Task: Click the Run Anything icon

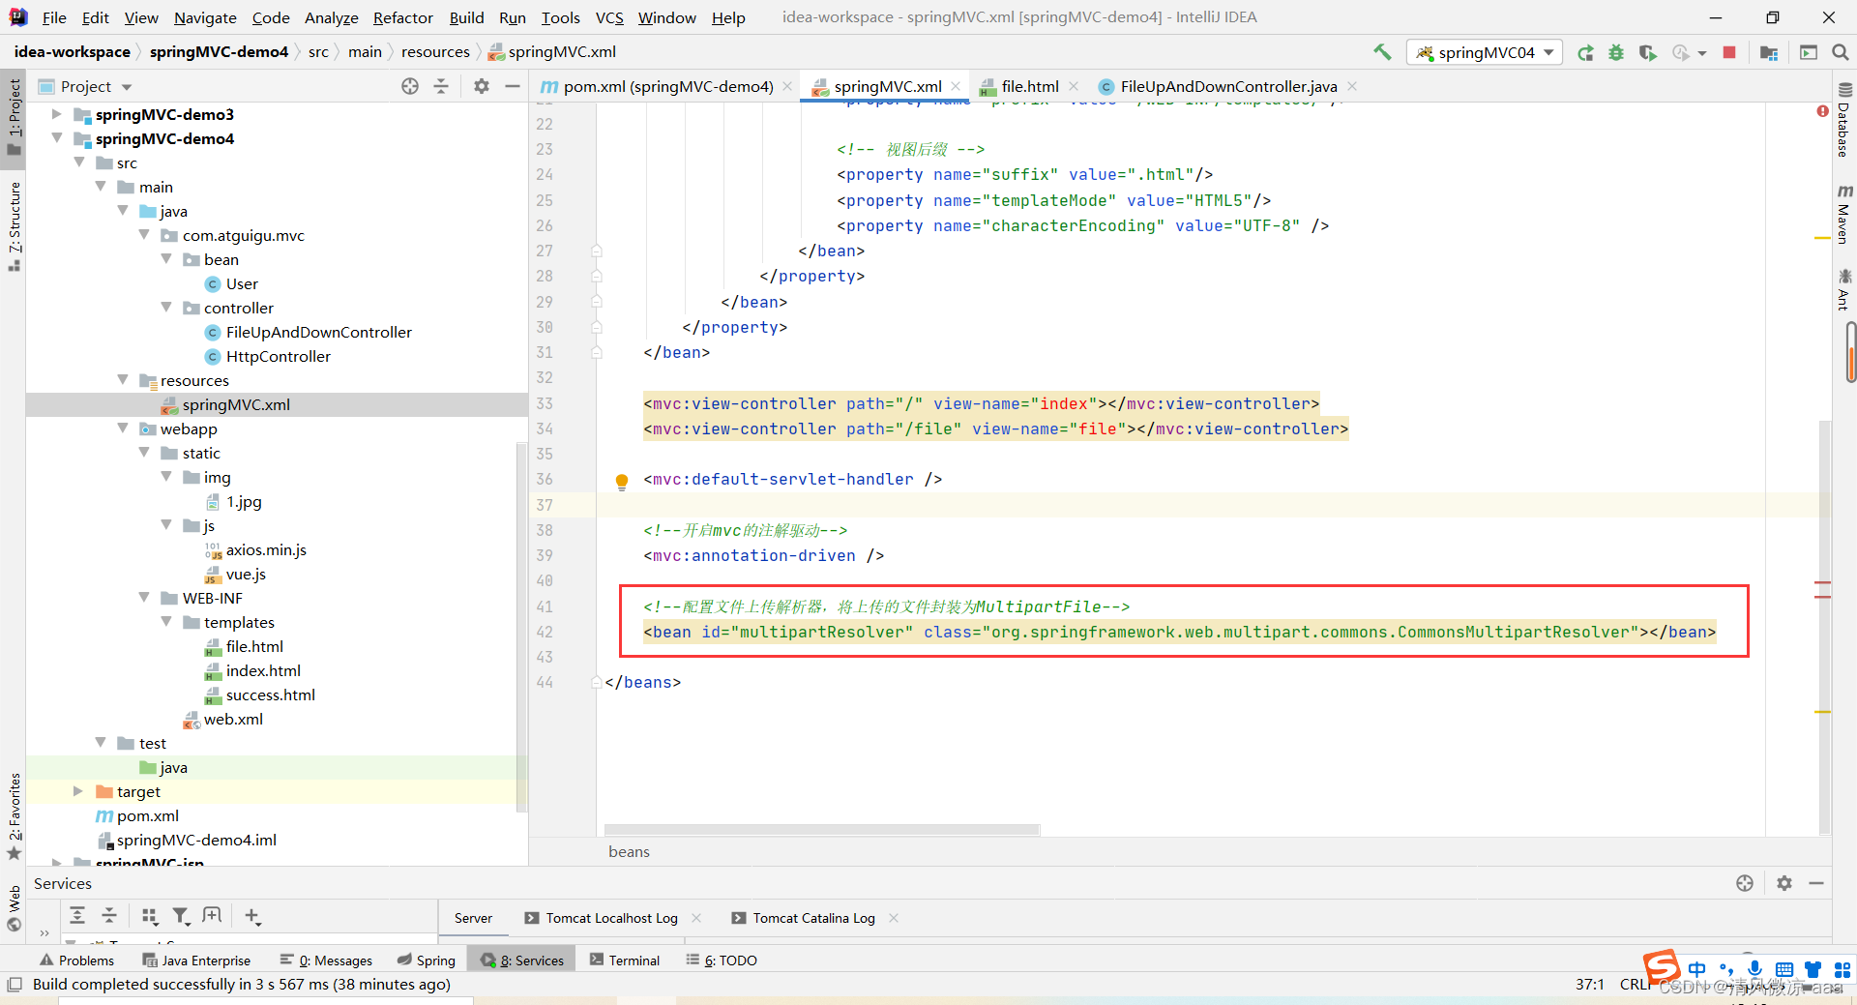Action: point(1809,52)
